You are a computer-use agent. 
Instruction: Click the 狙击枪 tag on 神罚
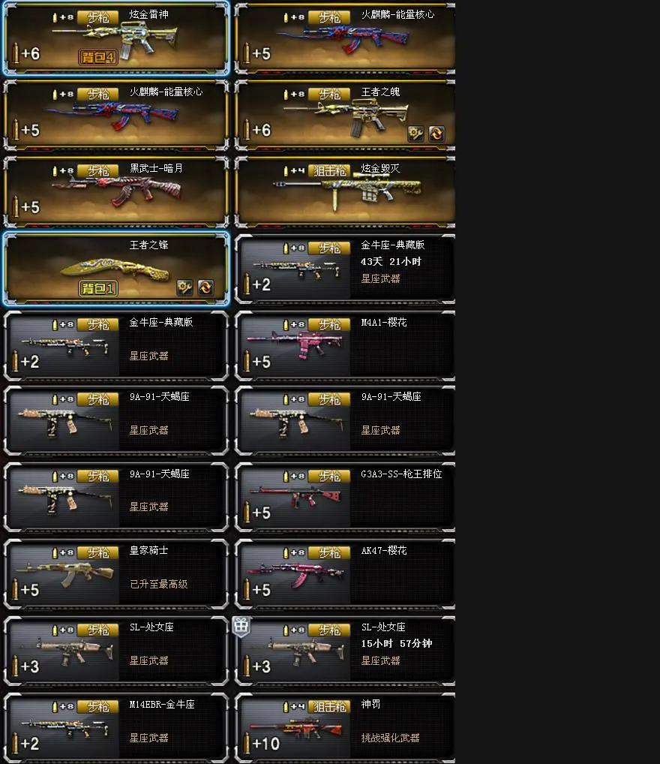point(329,706)
